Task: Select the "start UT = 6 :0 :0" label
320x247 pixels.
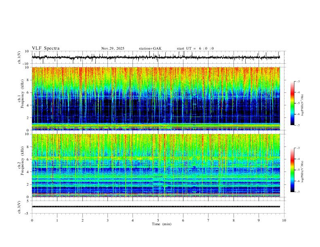Action: click(x=195, y=48)
